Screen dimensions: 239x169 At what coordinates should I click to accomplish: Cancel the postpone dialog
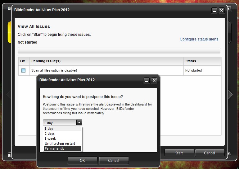tap(114, 161)
